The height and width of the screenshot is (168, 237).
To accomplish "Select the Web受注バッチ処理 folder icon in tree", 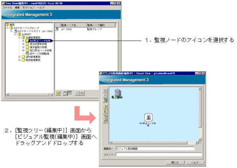I will pyautogui.click(x=27, y=41).
